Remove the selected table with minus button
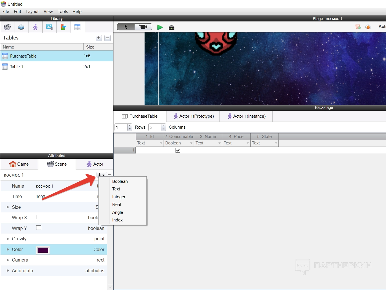The width and height of the screenshot is (386, 290). coord(108,38)
